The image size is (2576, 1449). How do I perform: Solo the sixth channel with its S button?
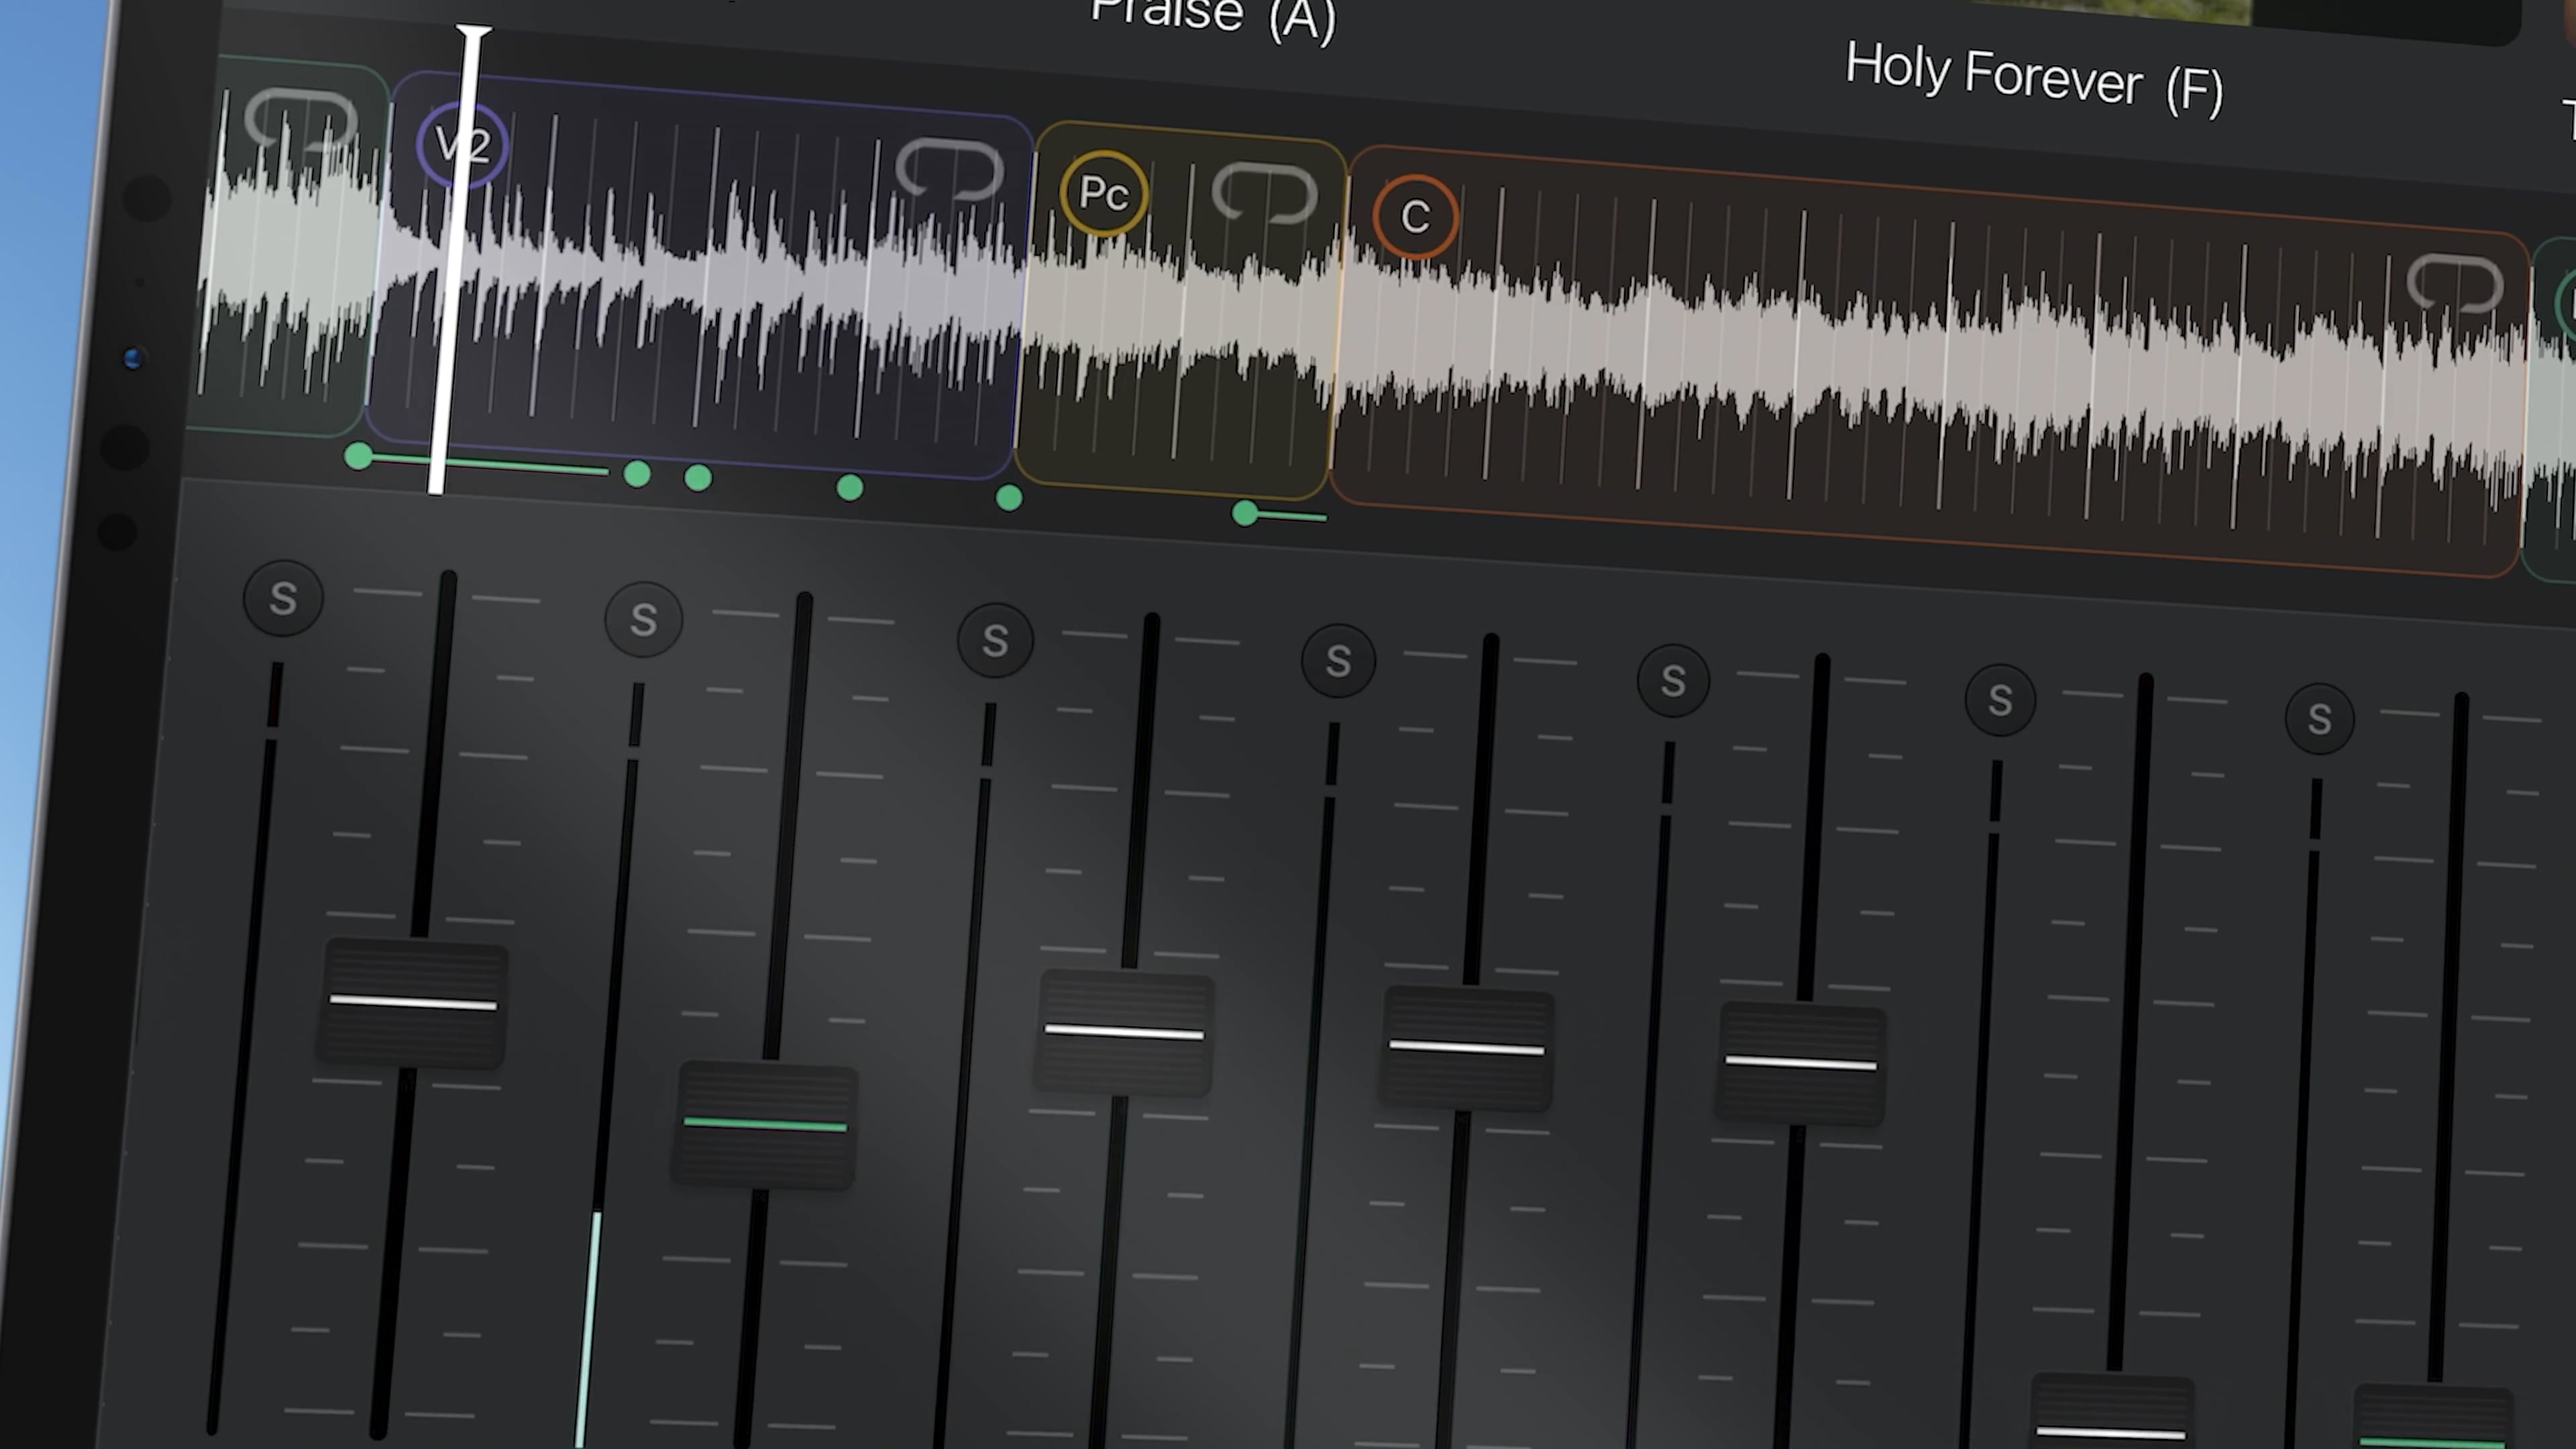coord(2000,700)
